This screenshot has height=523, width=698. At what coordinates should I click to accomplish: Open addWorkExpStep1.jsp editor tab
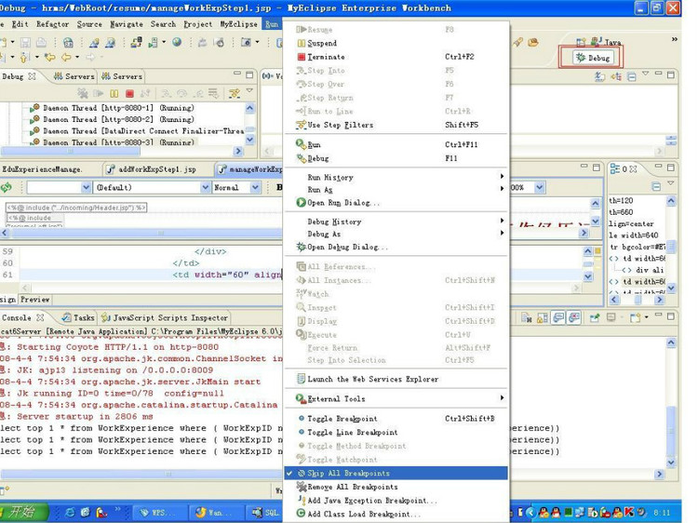152,169
